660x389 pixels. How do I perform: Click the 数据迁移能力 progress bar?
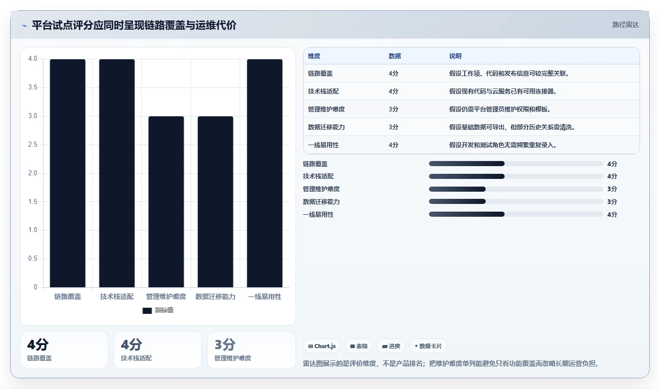(516, 201)
